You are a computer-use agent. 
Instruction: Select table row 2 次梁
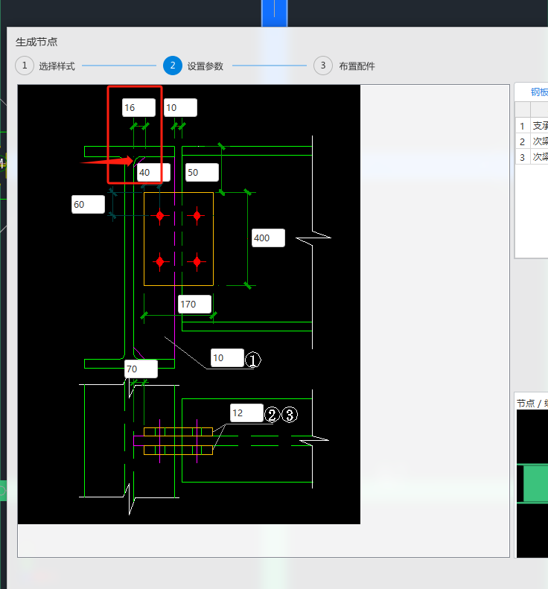pyautogui.click(x=539, y=141)
